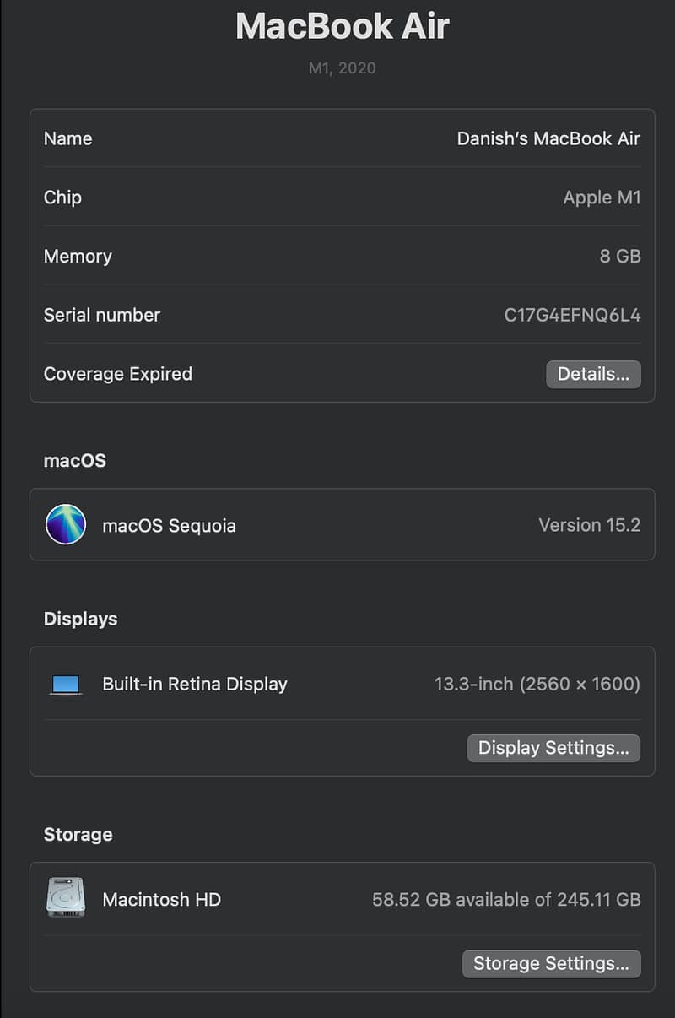
Task: Click the Apple M1 chip value
Action: 602,198
